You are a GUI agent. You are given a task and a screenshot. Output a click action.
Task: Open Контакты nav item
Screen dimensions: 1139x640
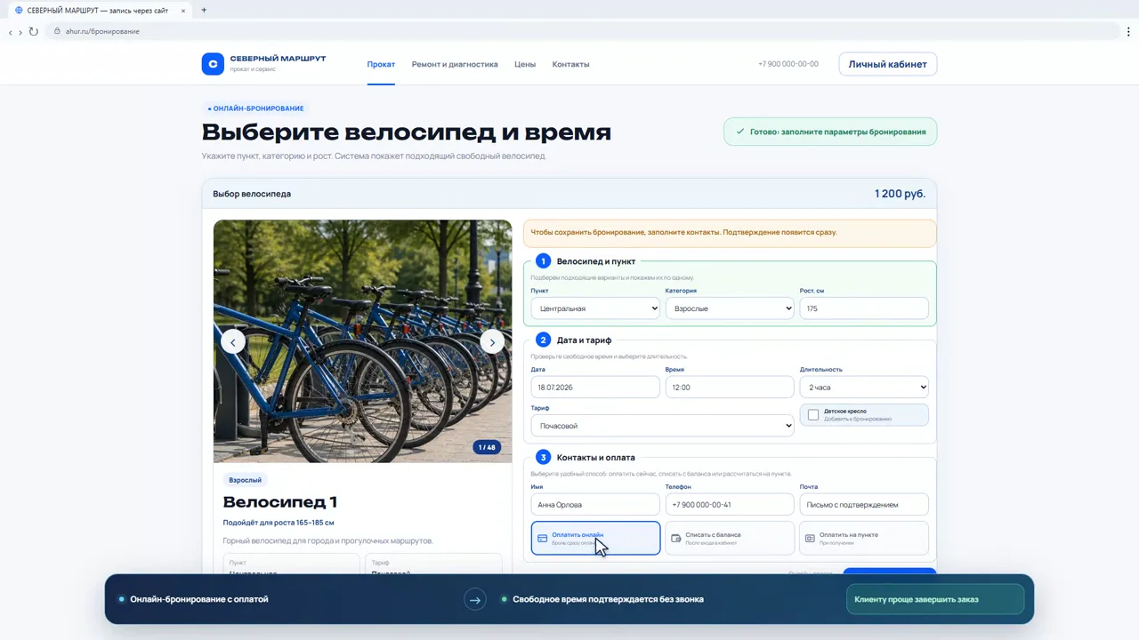[x=570, y=64]
